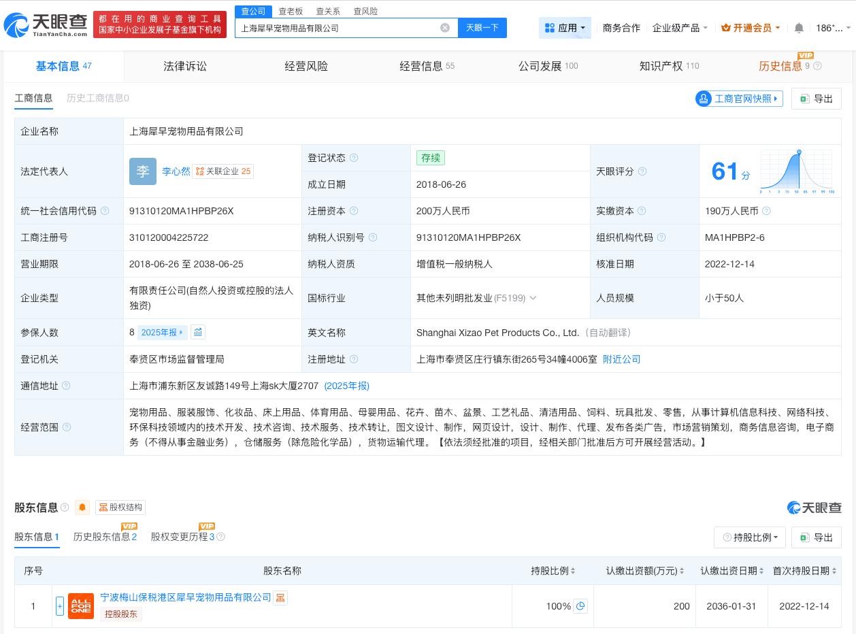Open the 经营信息 tab

[x=427, y=66]
